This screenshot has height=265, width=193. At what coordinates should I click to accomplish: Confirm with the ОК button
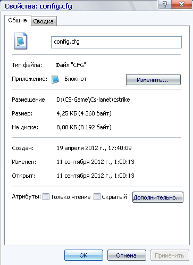[x=83, y=255]
